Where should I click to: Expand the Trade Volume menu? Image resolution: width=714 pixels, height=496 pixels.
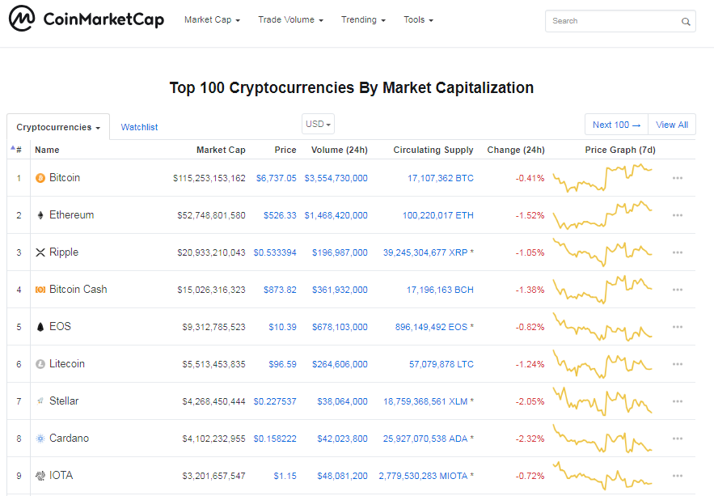point(290,19)
